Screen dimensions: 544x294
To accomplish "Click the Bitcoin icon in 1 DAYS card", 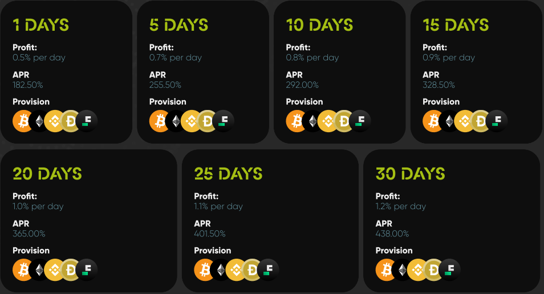I will pos(23,121).
